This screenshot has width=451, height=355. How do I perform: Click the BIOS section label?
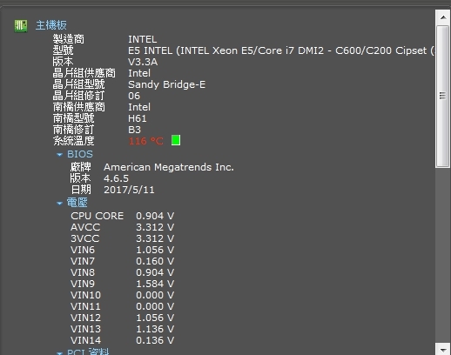coord(80,154)
